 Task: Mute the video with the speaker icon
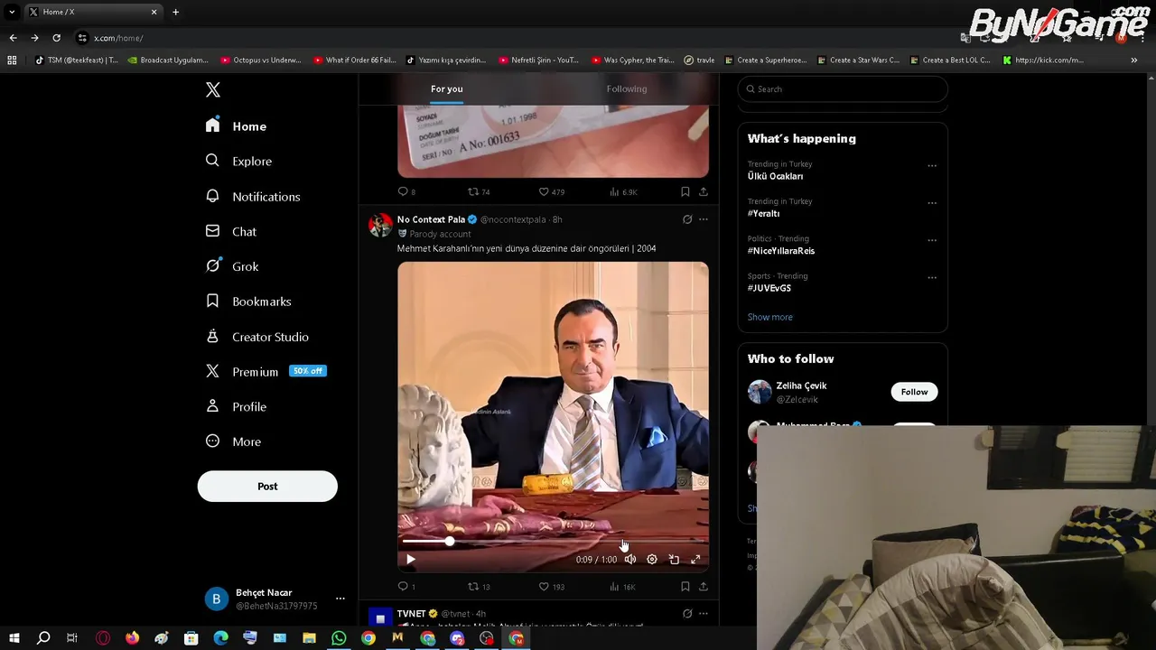pos(630,560)
